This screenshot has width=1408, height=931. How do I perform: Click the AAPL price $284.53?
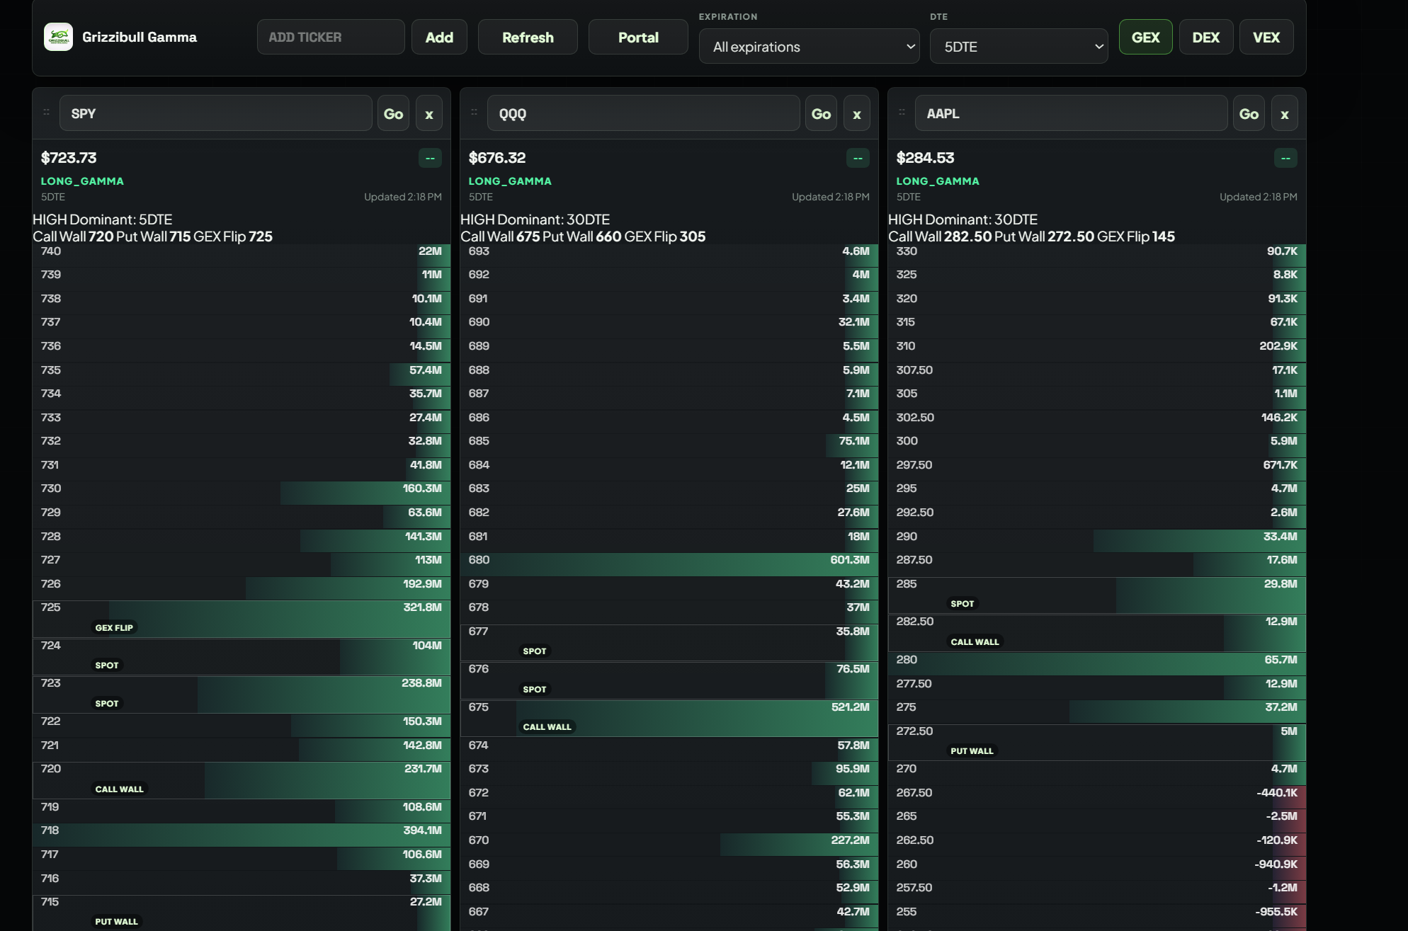(x=925, y=158)
